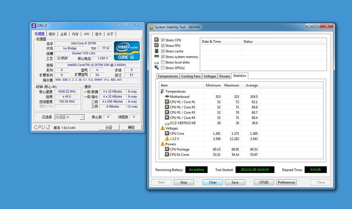The width and height of the screenshot is (352, 209).
Task: Click the CPU IA Cores row icon
Action: (167, 154)
